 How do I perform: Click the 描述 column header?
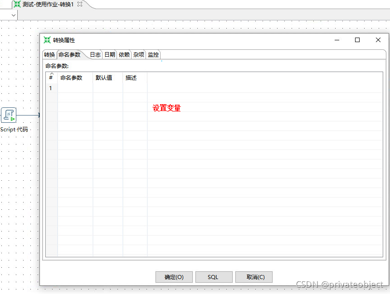pos(135,77)
